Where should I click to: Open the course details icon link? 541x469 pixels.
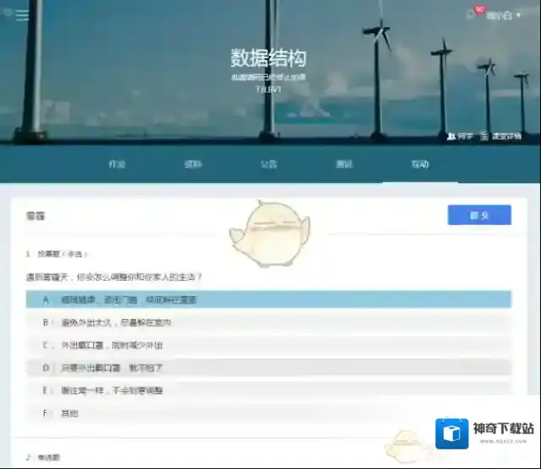tap(484, 136)
